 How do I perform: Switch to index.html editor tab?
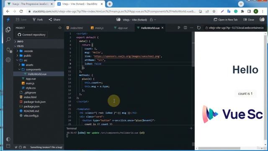click(75, 28)
